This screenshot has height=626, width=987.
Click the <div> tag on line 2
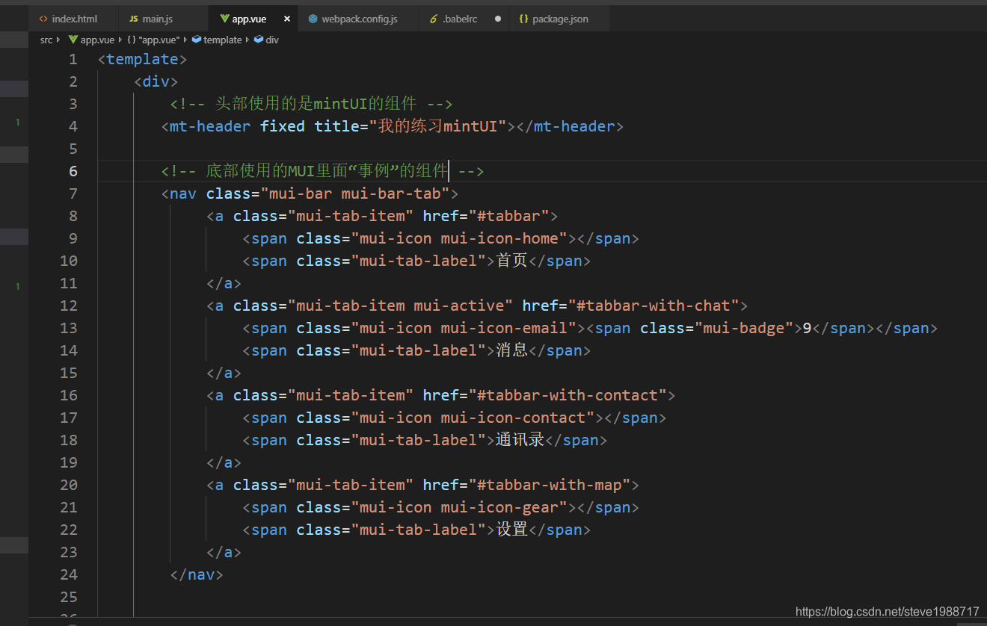tap(156, 81)
